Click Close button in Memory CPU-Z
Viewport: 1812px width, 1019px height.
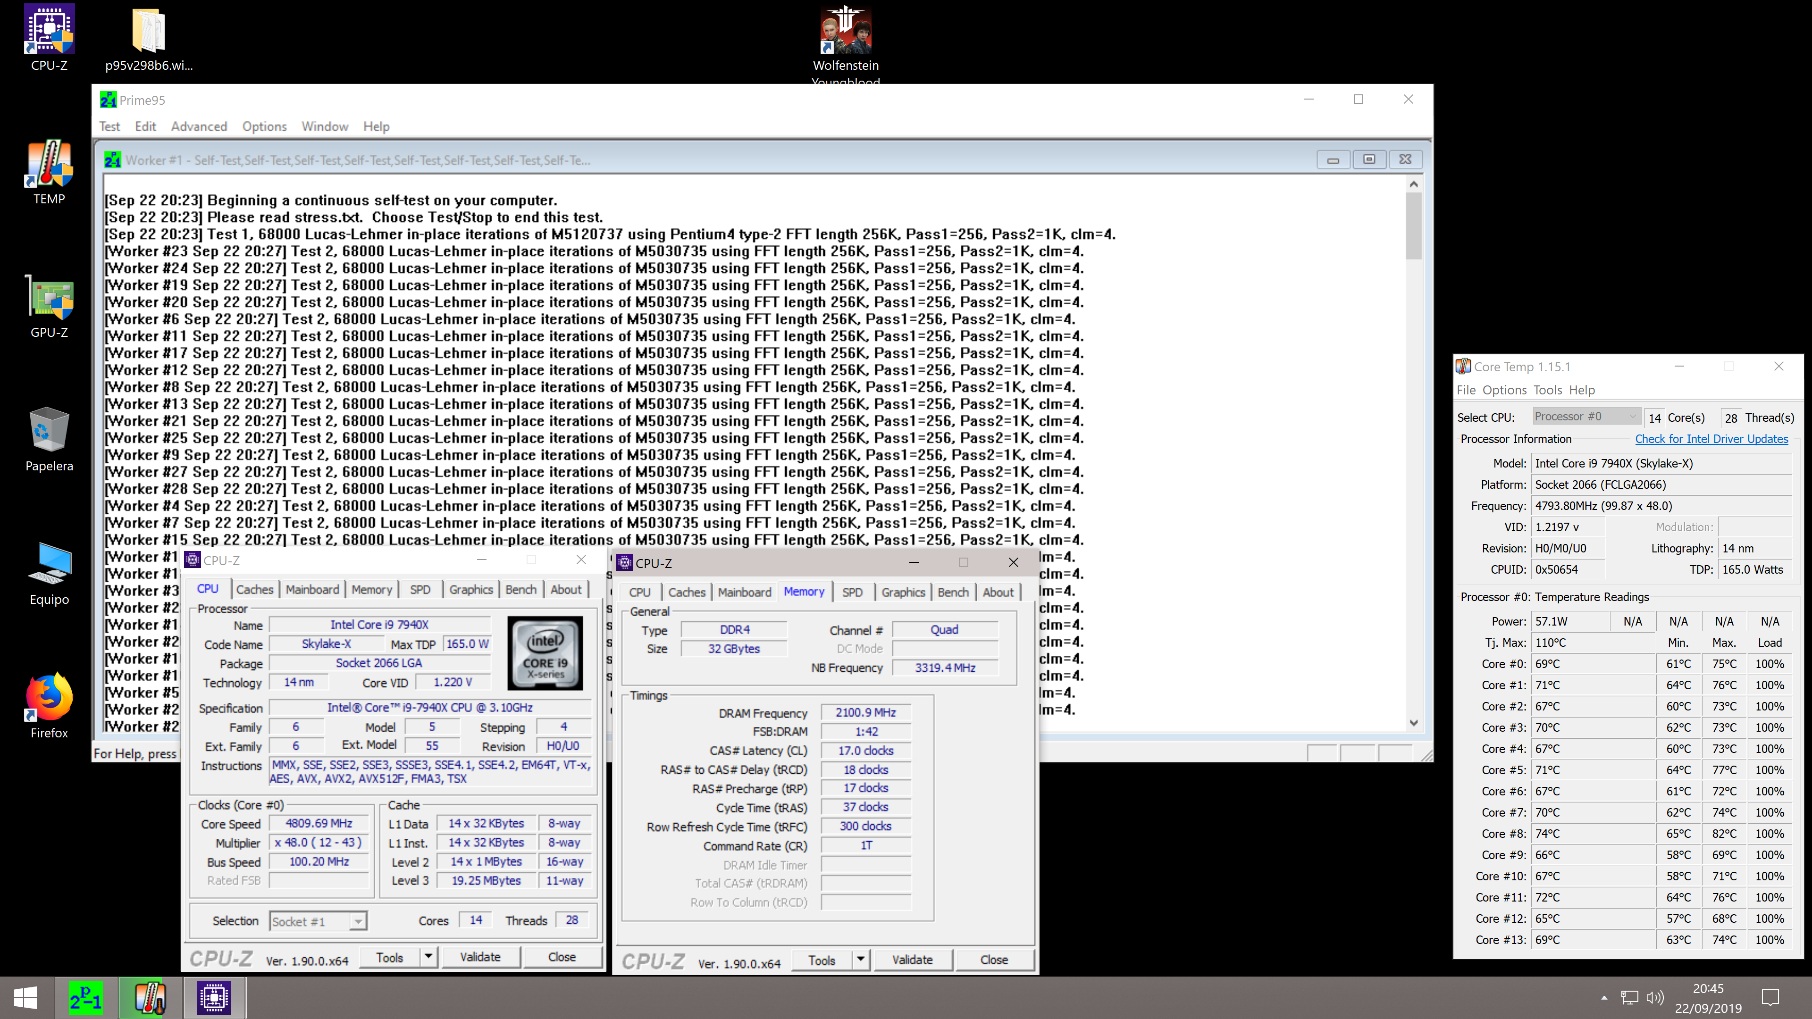click(x=994, y=959)
